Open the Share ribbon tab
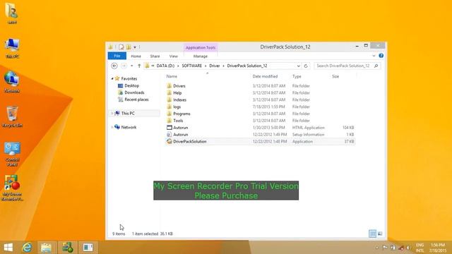 click(155, 56)
